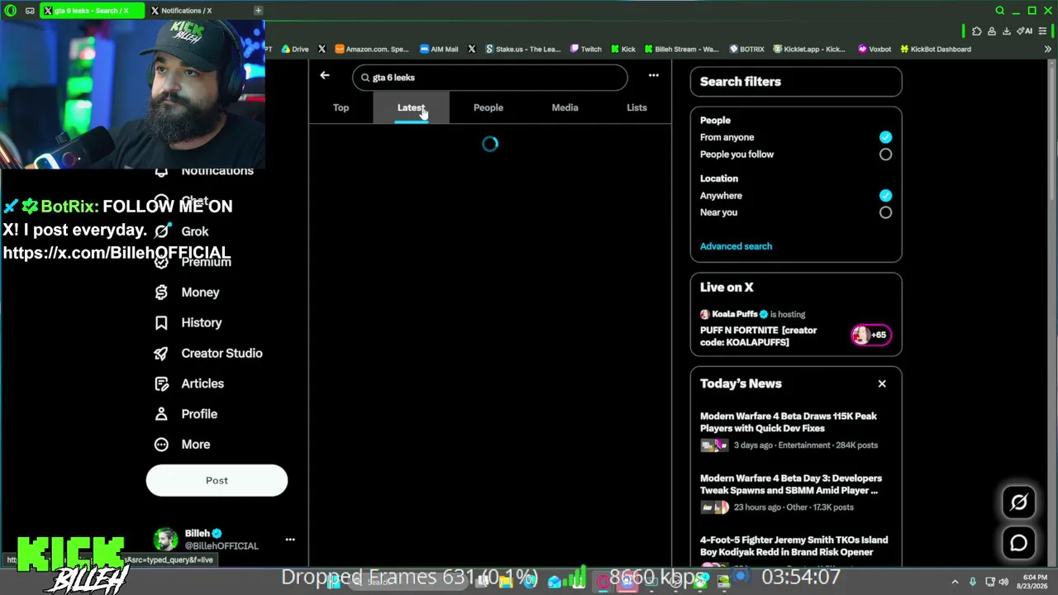This screenshot has height=595, width=1058.
Task: Select the From anyone radio option
Action: [885, 137]
